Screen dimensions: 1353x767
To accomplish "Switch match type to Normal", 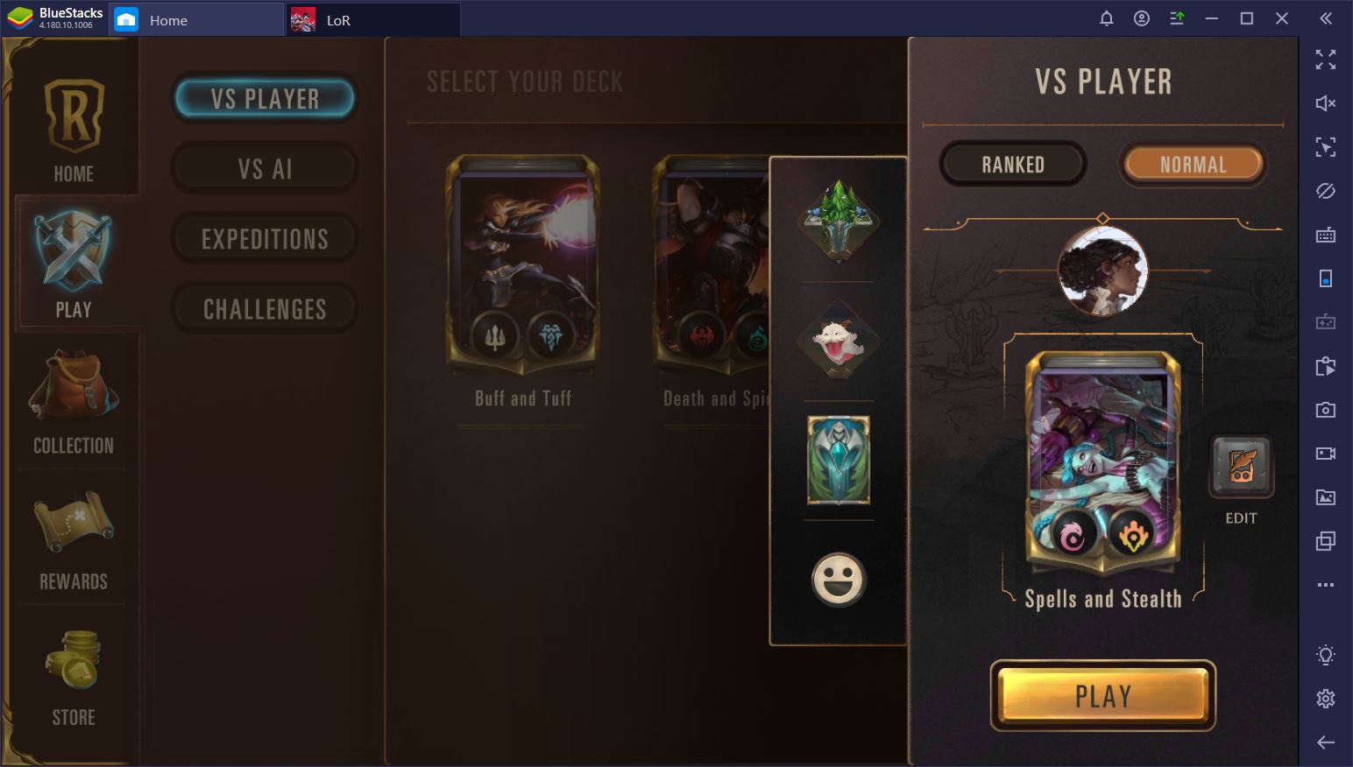I will coord(1193,165).
